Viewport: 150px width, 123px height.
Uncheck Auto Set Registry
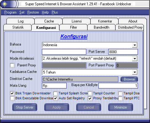pos(55,98)
